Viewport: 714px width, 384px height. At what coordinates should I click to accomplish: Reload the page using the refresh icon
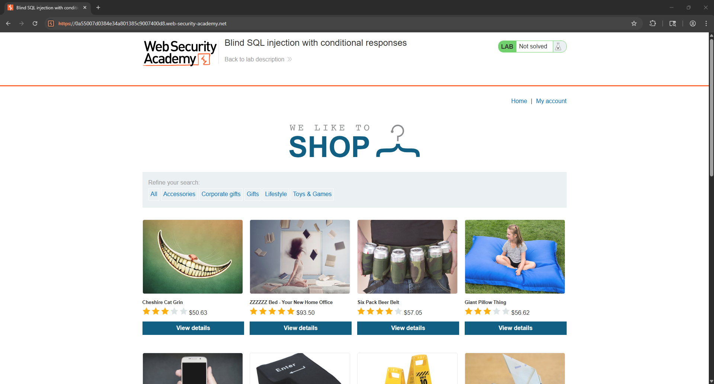(35, 23)
